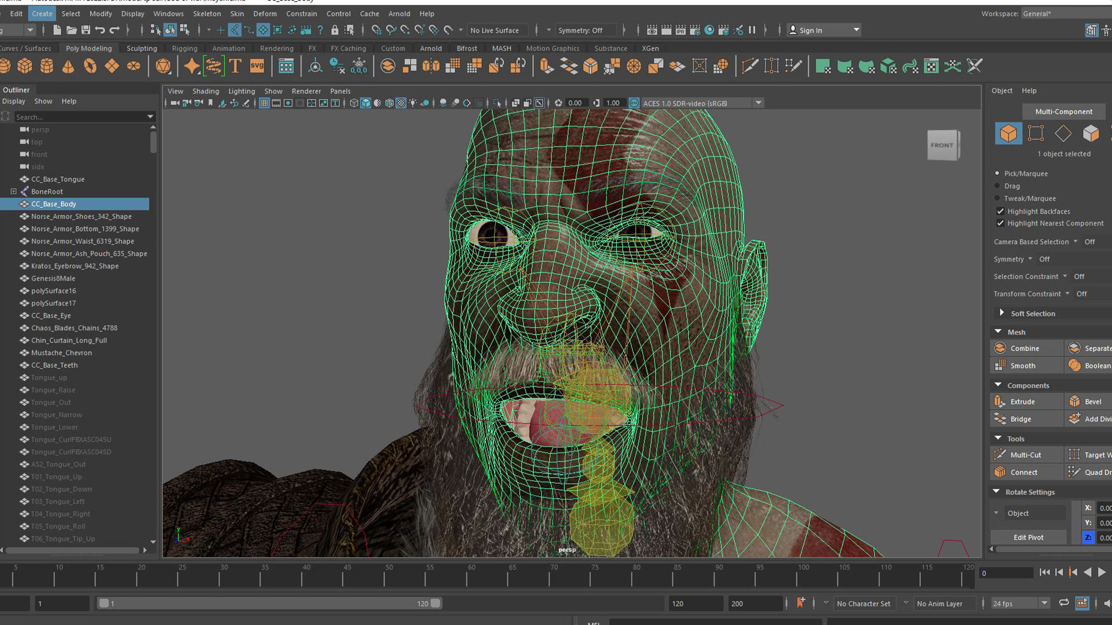
Task: Click the Sweep Mesh shelf icon
Action: pos(213,66)
